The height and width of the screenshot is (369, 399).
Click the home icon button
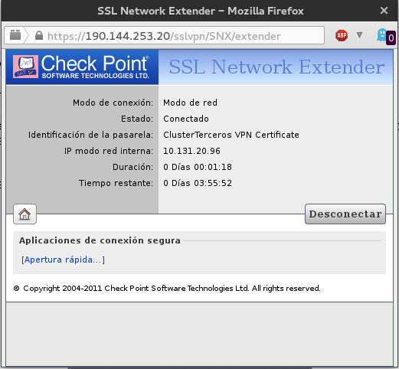(x=25, y=214)
